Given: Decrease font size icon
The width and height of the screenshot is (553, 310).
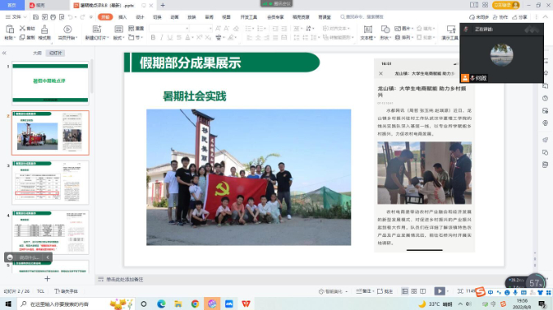Looking at the screenshot, I should click(226, 28).
